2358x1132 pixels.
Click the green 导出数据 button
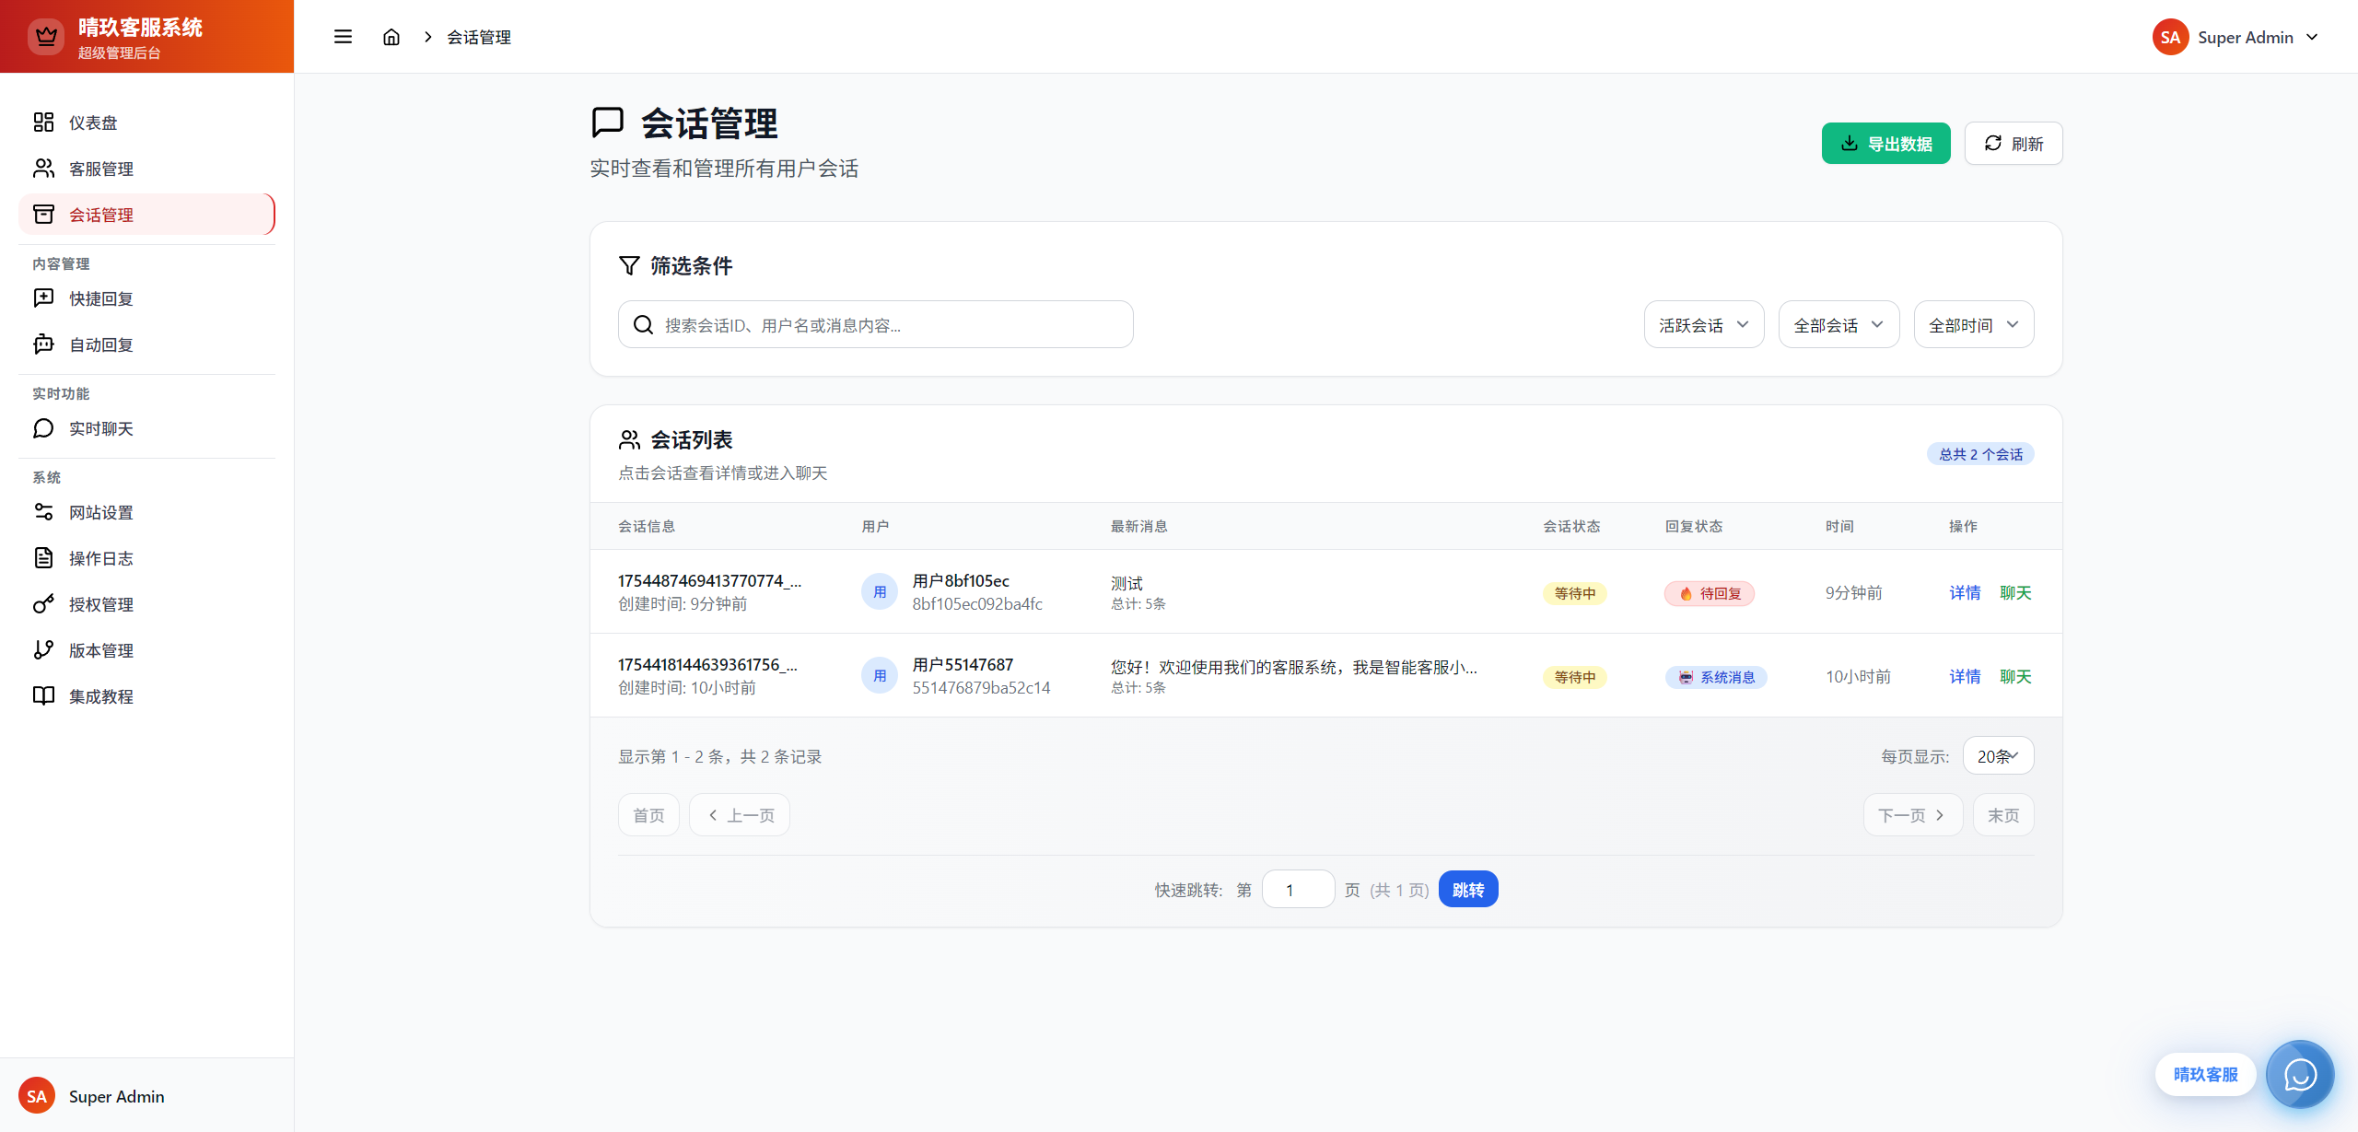pyautogui.click(x=1885, y=144)
